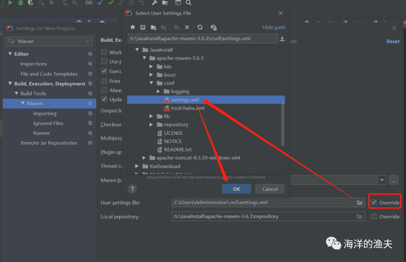Click the Maven home ellipsis browse button
The width and height of the screenshot is (406, 262).
click(x=394, y=180)
